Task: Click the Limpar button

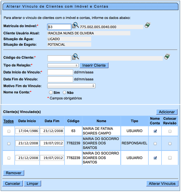Action: pos(32,183)
